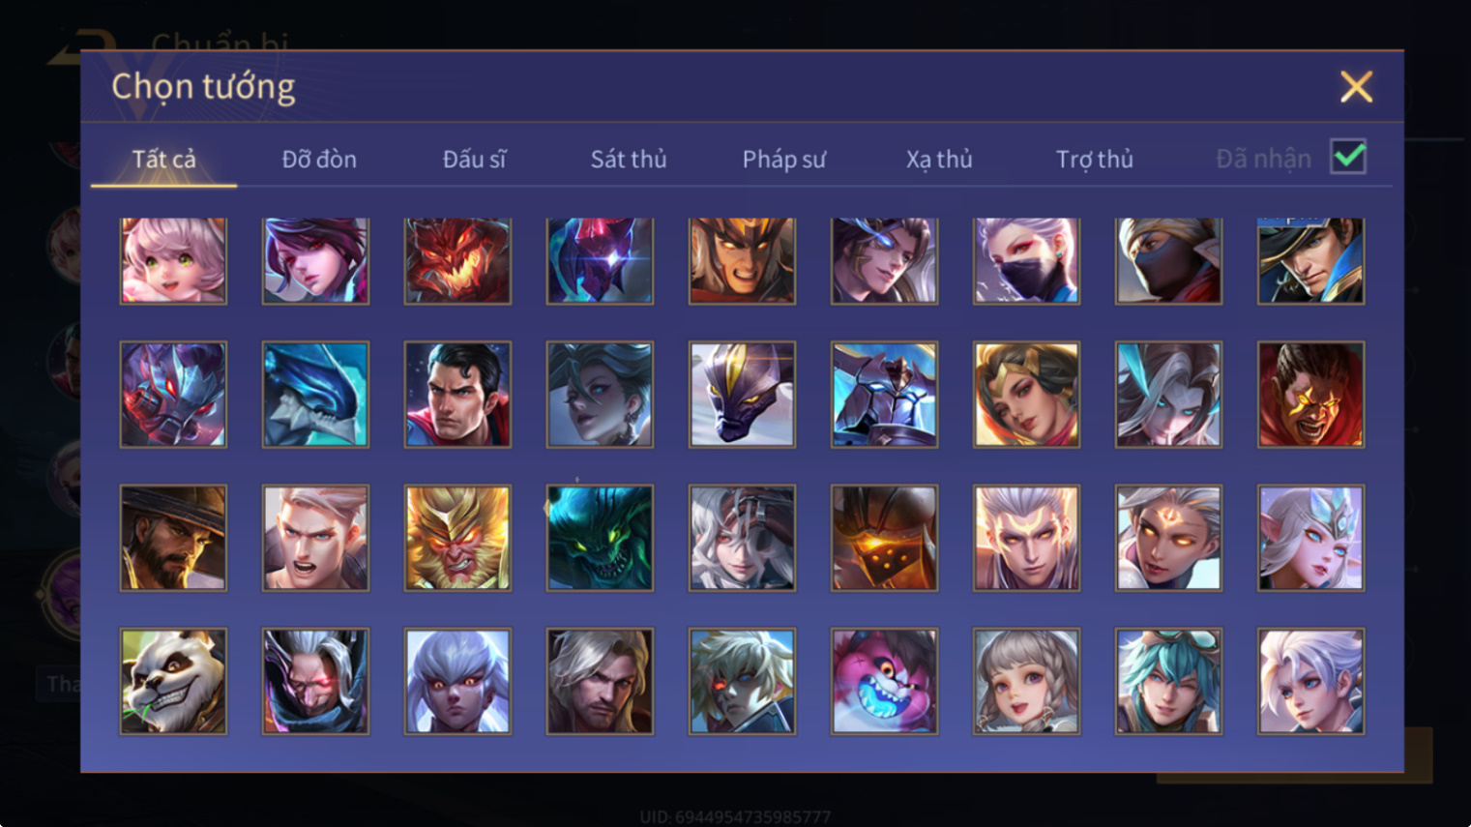1471x827 pixels.
Task: Toggle the Đã nhận checkbox
Action: [x=1348, y=157]
